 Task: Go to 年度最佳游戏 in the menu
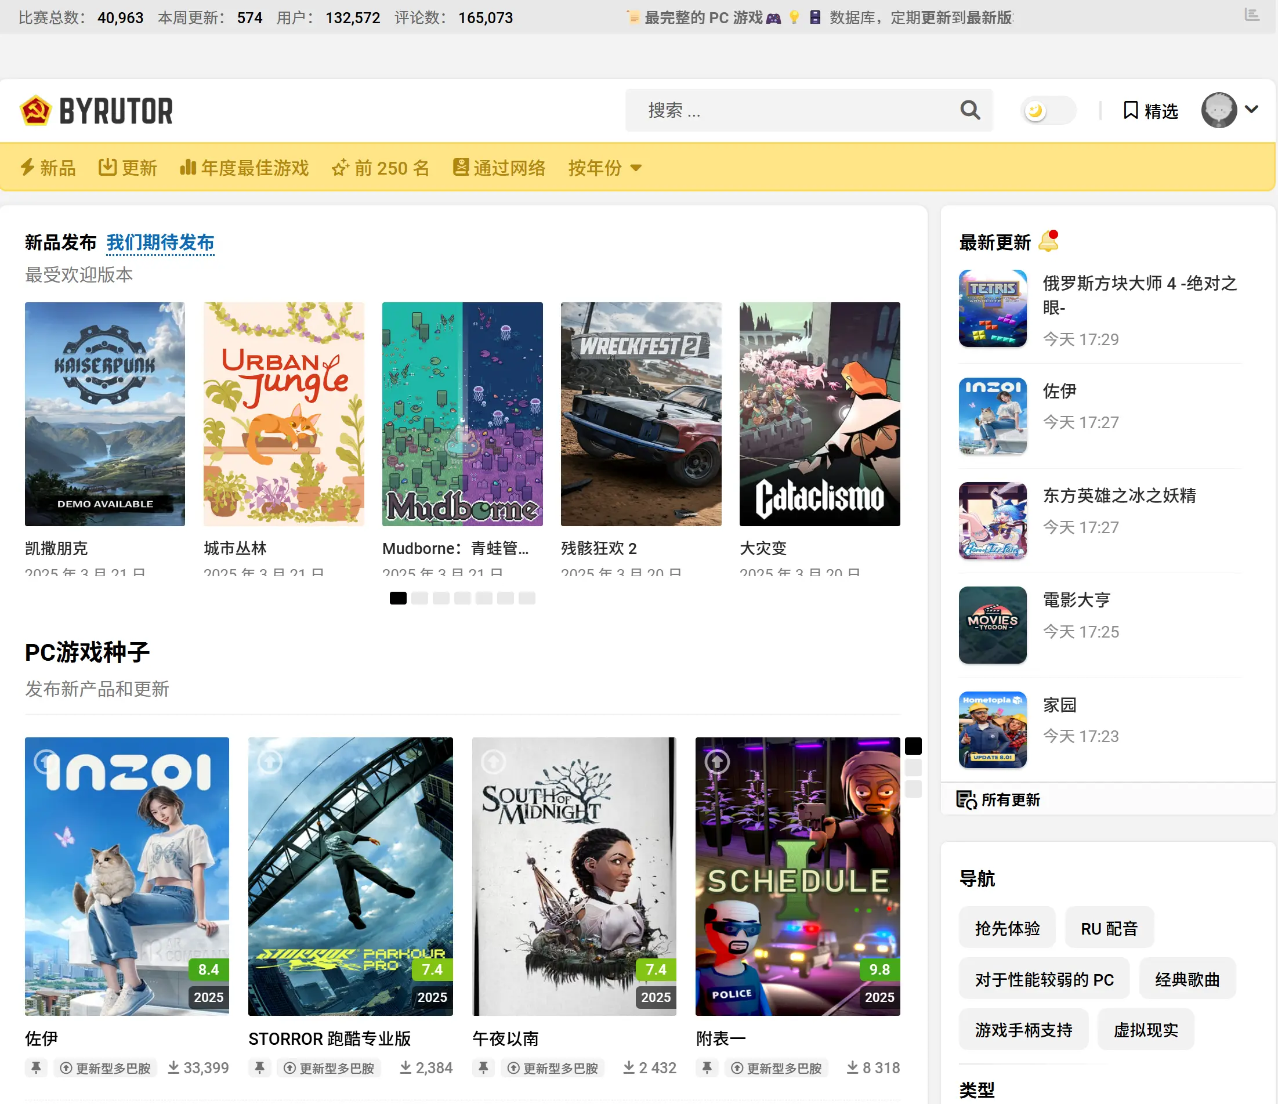pyautogui.click(x=244, y=168)
